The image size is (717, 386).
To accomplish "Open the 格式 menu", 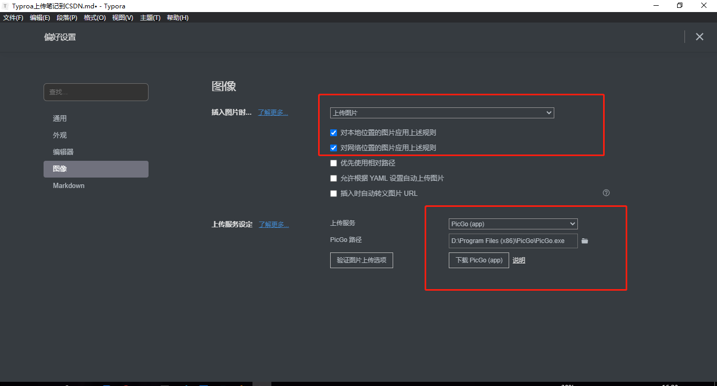I will [x=94, y=17].
